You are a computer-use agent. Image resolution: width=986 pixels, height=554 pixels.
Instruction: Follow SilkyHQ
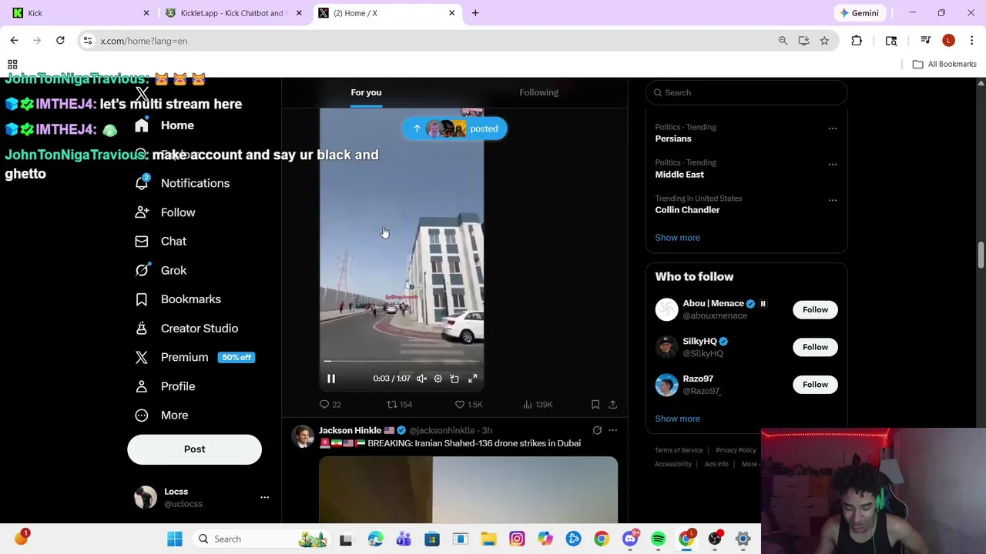pyautogui.click(x=815, y=347)
